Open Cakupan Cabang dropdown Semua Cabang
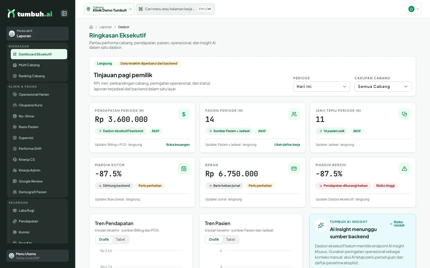 click(x=383, y=87)
